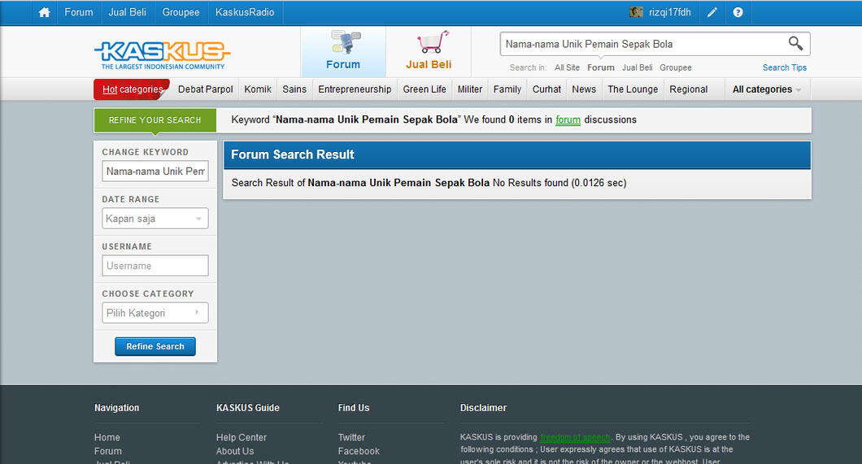
Task: Open Jual Beli in the top navigation bar
Action: pyautogui.click(x=127, y=12)
